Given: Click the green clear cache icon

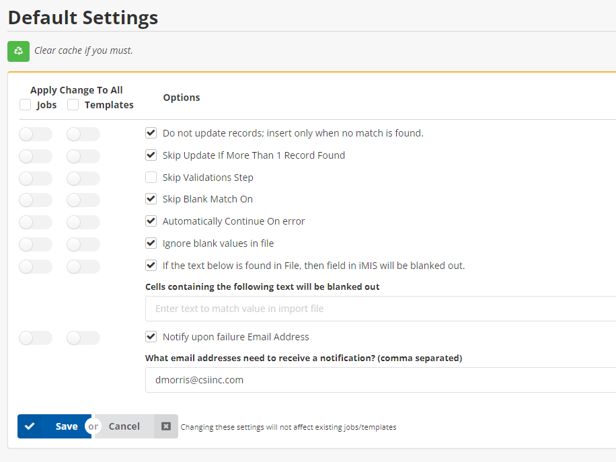Looking at the screenshot, I should (17, 51).
